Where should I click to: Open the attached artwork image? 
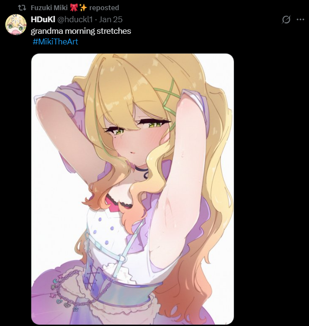(x=133, y=189)
